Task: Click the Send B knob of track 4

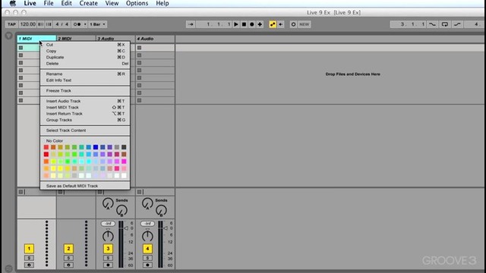Action: click(161, 211)
